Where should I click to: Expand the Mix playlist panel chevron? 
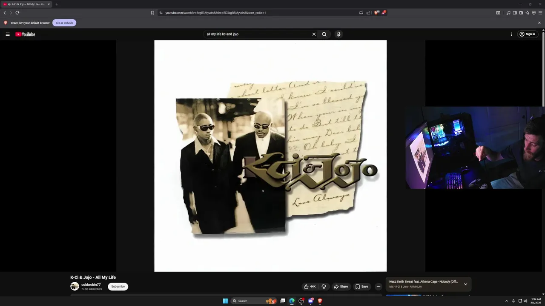pyautogui.click(x=465, y=284)
